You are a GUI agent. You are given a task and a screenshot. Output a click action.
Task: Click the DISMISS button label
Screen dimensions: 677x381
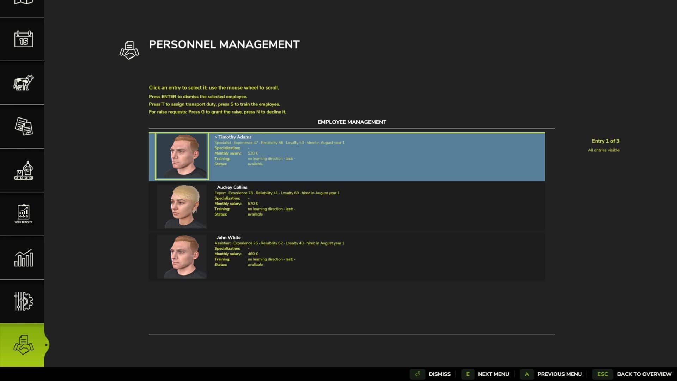click(x=439, y=374)
